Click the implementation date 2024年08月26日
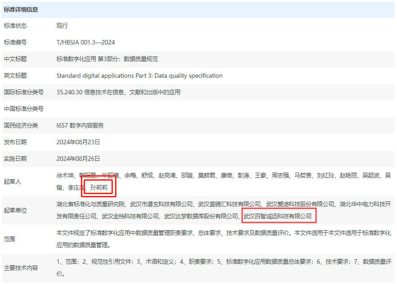 pyautogui.click(x=78, y=159)
